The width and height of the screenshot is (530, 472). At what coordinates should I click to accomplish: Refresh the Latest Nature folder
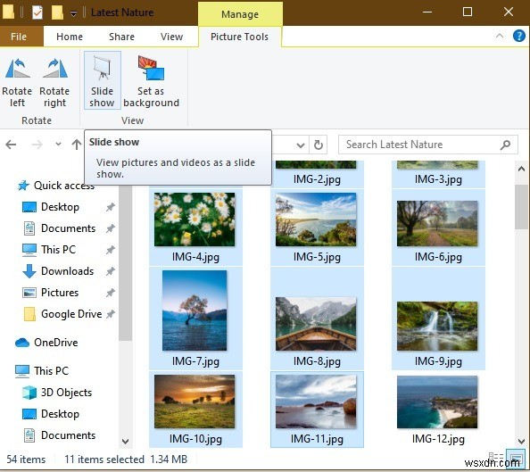pyautogui.click(x=319, y=145)
